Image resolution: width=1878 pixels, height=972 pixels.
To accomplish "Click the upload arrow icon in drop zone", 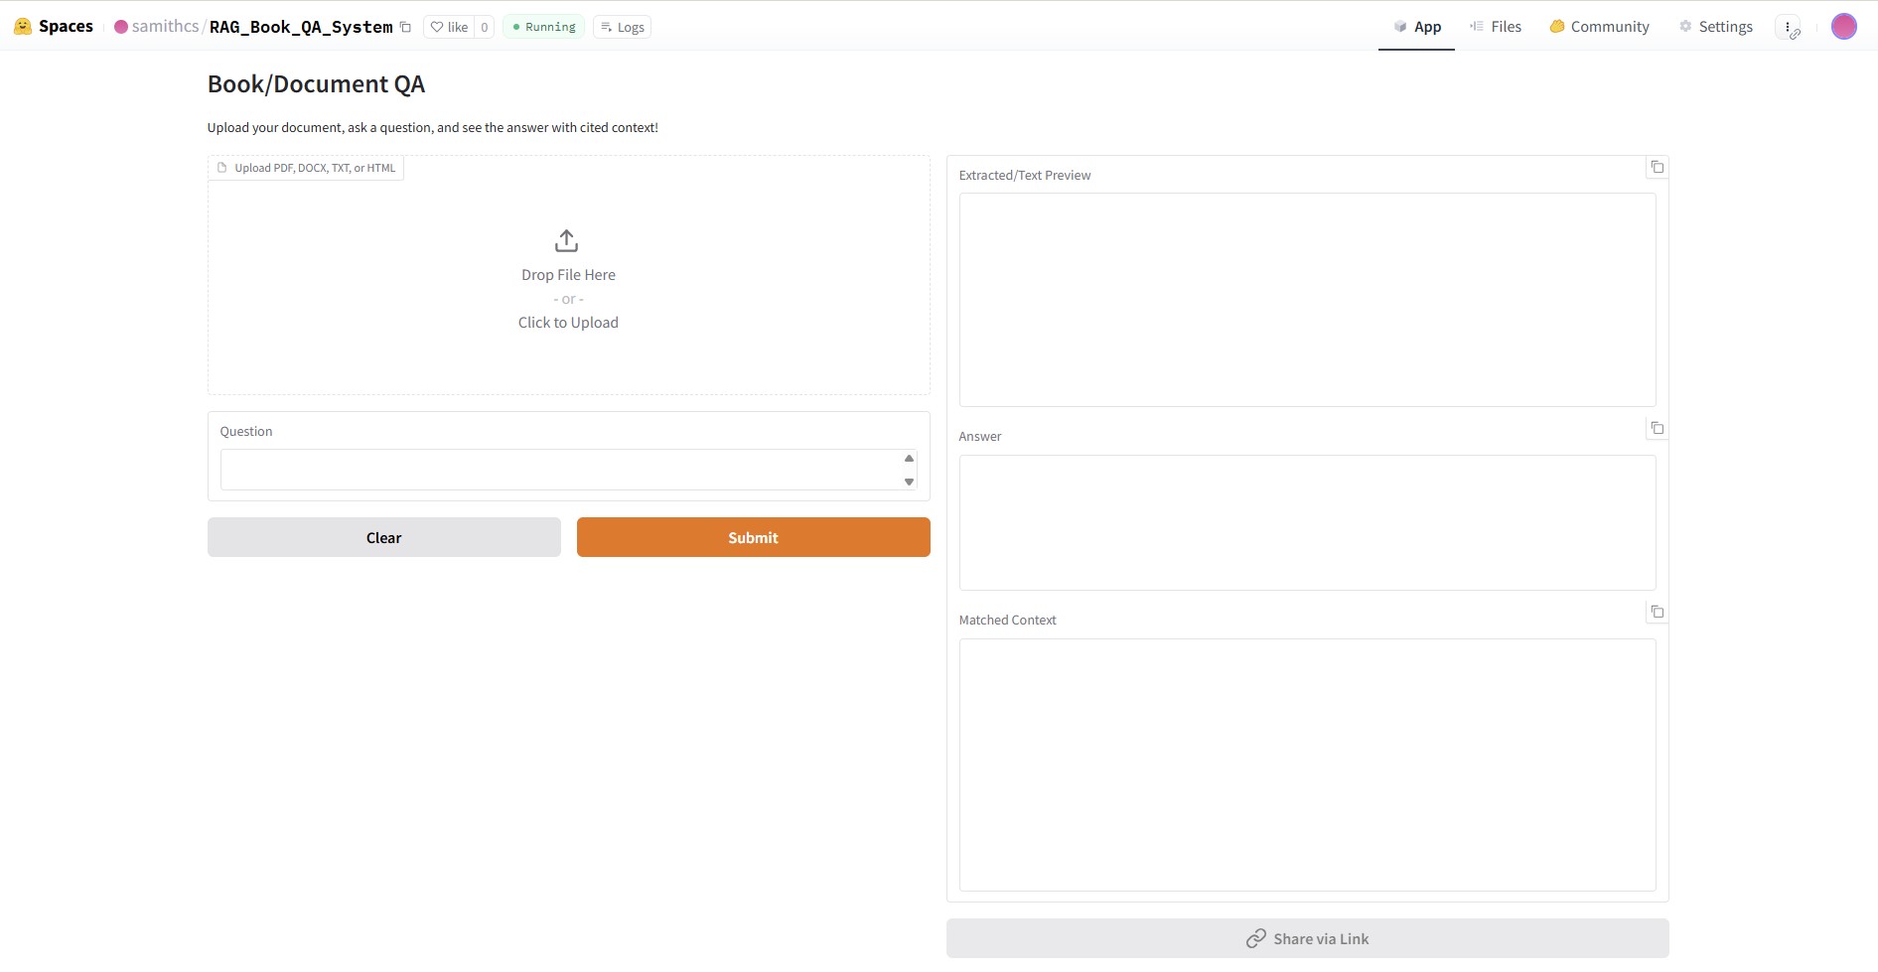I will point(566,241).
